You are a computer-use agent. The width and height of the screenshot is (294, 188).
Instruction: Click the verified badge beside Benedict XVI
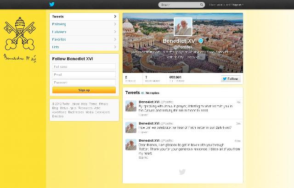(201, 41)
